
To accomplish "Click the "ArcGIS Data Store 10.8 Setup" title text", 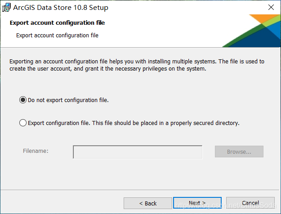I will [x=61, y=8].
